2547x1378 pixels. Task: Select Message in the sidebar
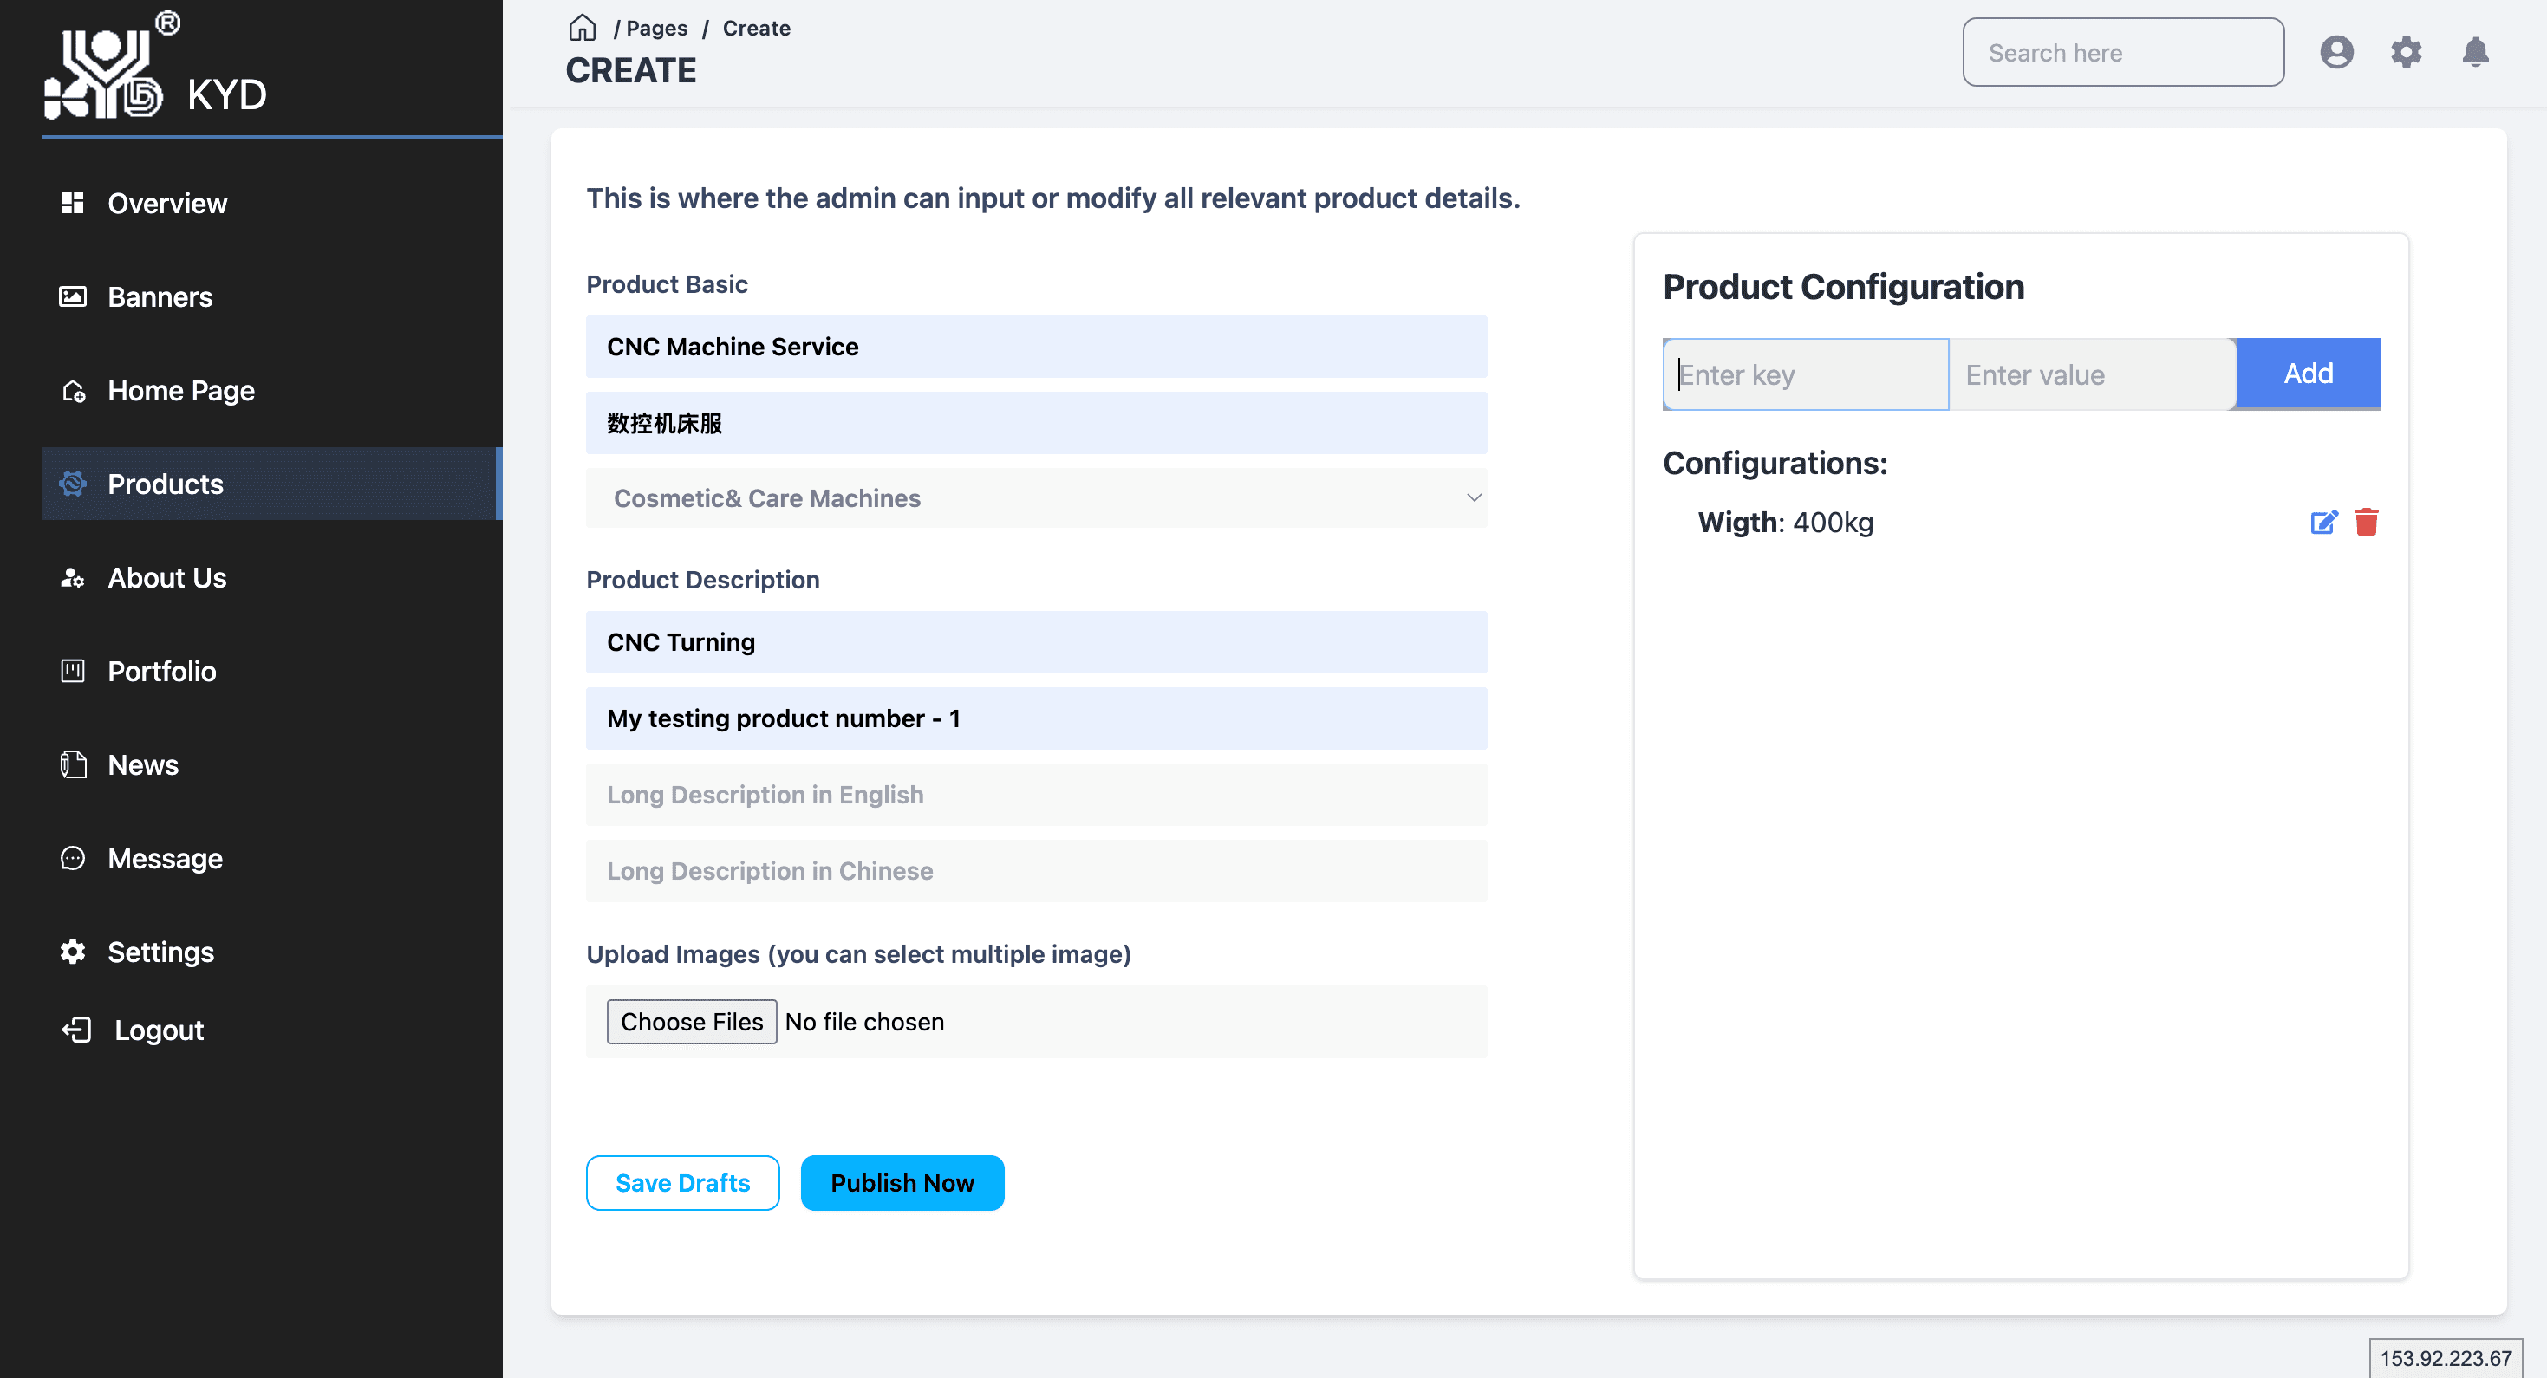click(x=164, y=858)
